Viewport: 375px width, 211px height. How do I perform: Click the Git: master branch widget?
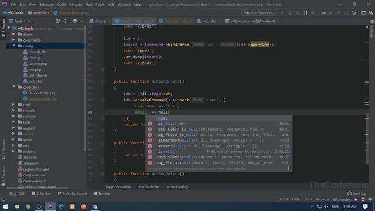(341, 199)
